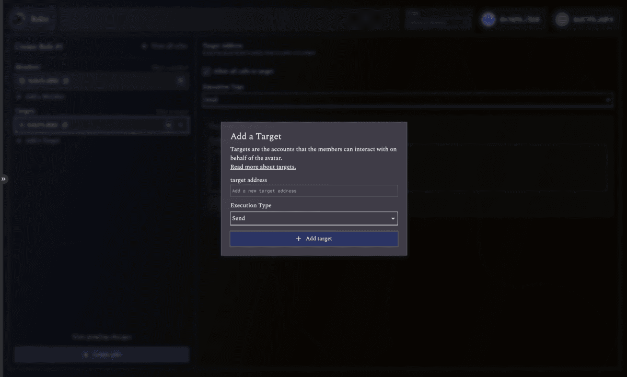Click the Roles app logo icon

coord(19,19)
